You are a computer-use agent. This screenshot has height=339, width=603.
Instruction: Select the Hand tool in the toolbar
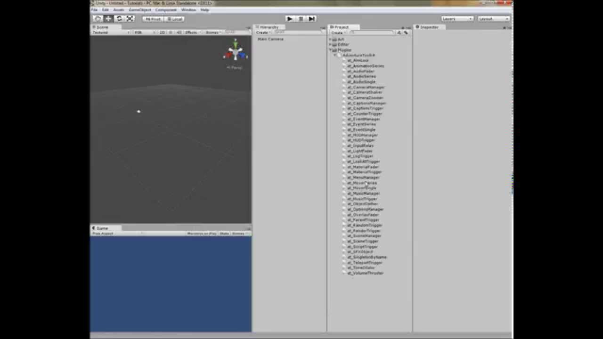(x=98, y=18)
